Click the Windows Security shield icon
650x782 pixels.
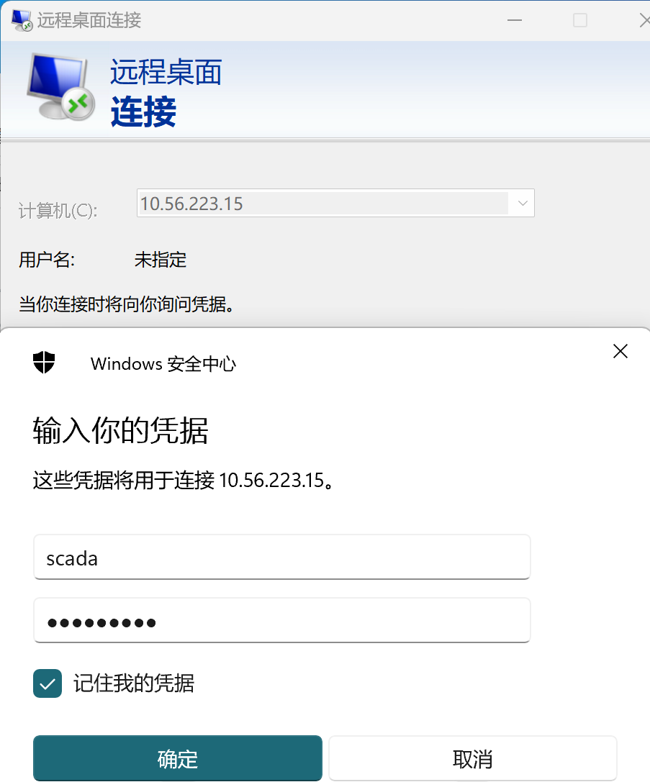coord(44,362)
